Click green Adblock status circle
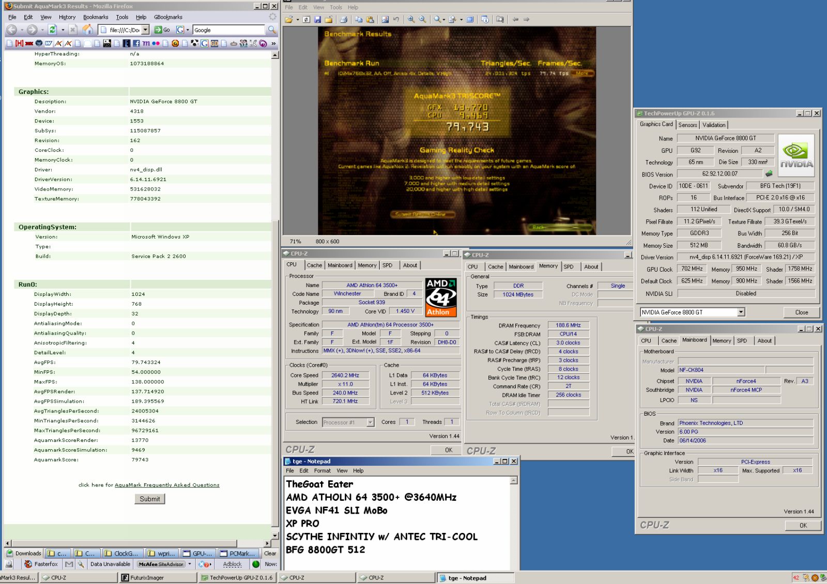827x584 pixels. click(x=256, y=564)
